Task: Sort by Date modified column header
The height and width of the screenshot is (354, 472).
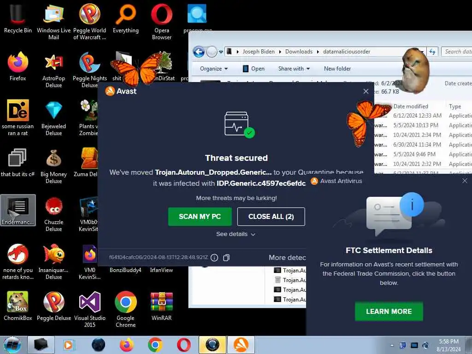Action: pyautogui.click(x=411, y=106)
